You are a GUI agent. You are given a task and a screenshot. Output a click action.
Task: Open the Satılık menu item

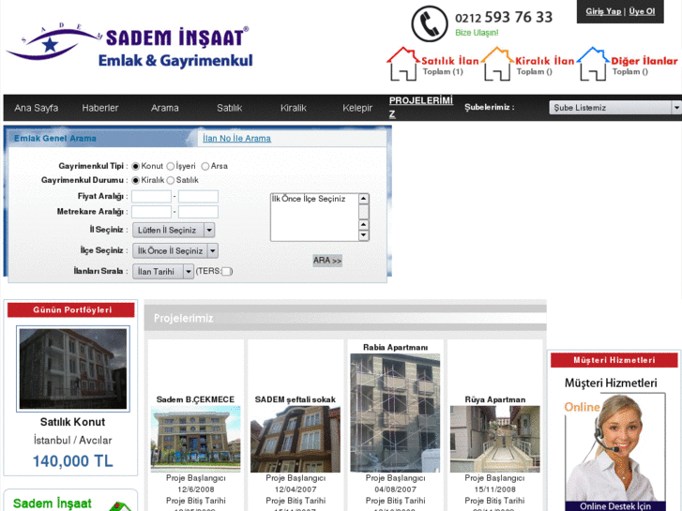[x=229, y=108]
